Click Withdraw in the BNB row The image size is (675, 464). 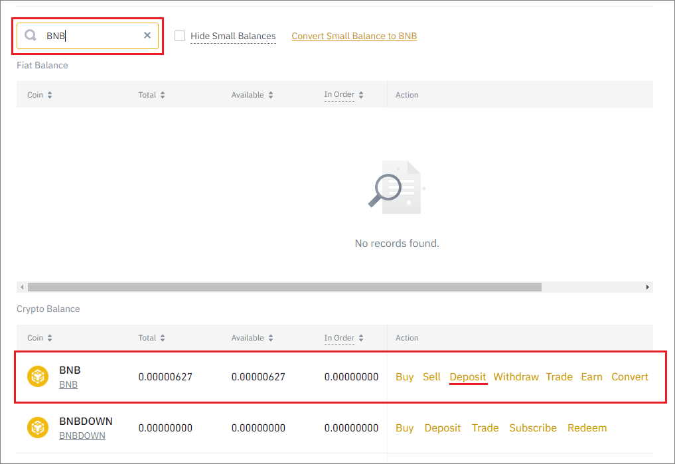click(516, 376)
